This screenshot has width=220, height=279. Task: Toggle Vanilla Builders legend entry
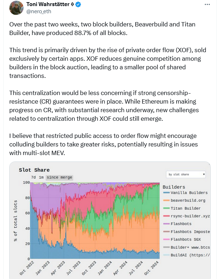185,193
